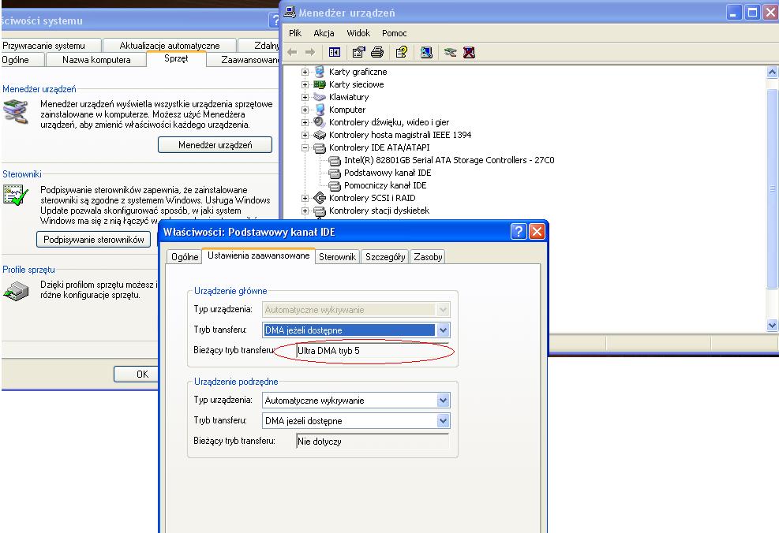Expand the Komputer tree node
779x533 pixels.
(305, 110)
